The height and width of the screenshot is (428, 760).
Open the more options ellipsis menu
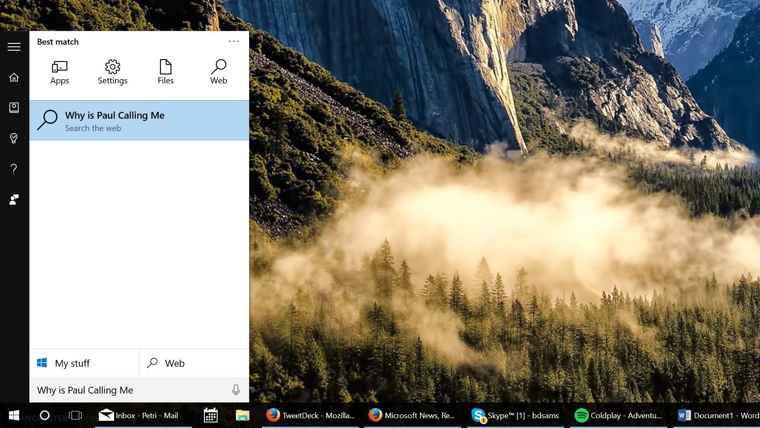click(x=234, y=41)
